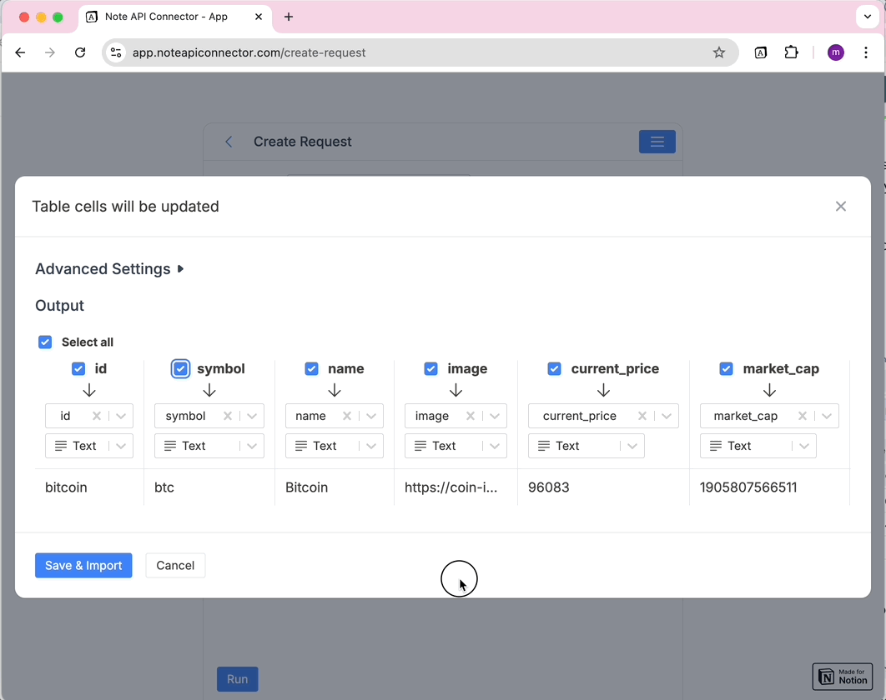Expand Advanced Settings section
Viewport: 886px width, 700px height.
pos(109,269)
